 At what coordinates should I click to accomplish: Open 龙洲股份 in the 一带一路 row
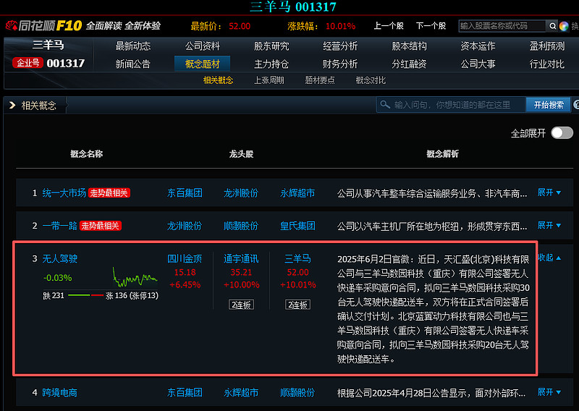pos(185,226)
